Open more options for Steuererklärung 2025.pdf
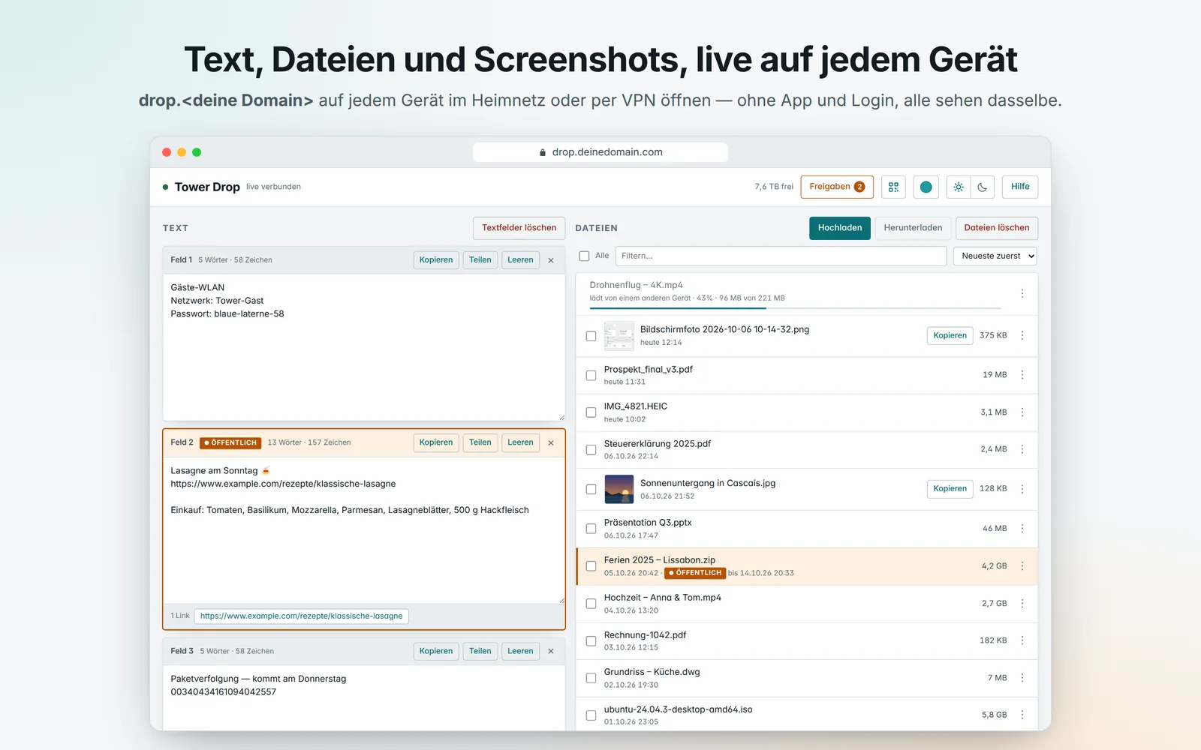 [1022, 449]
